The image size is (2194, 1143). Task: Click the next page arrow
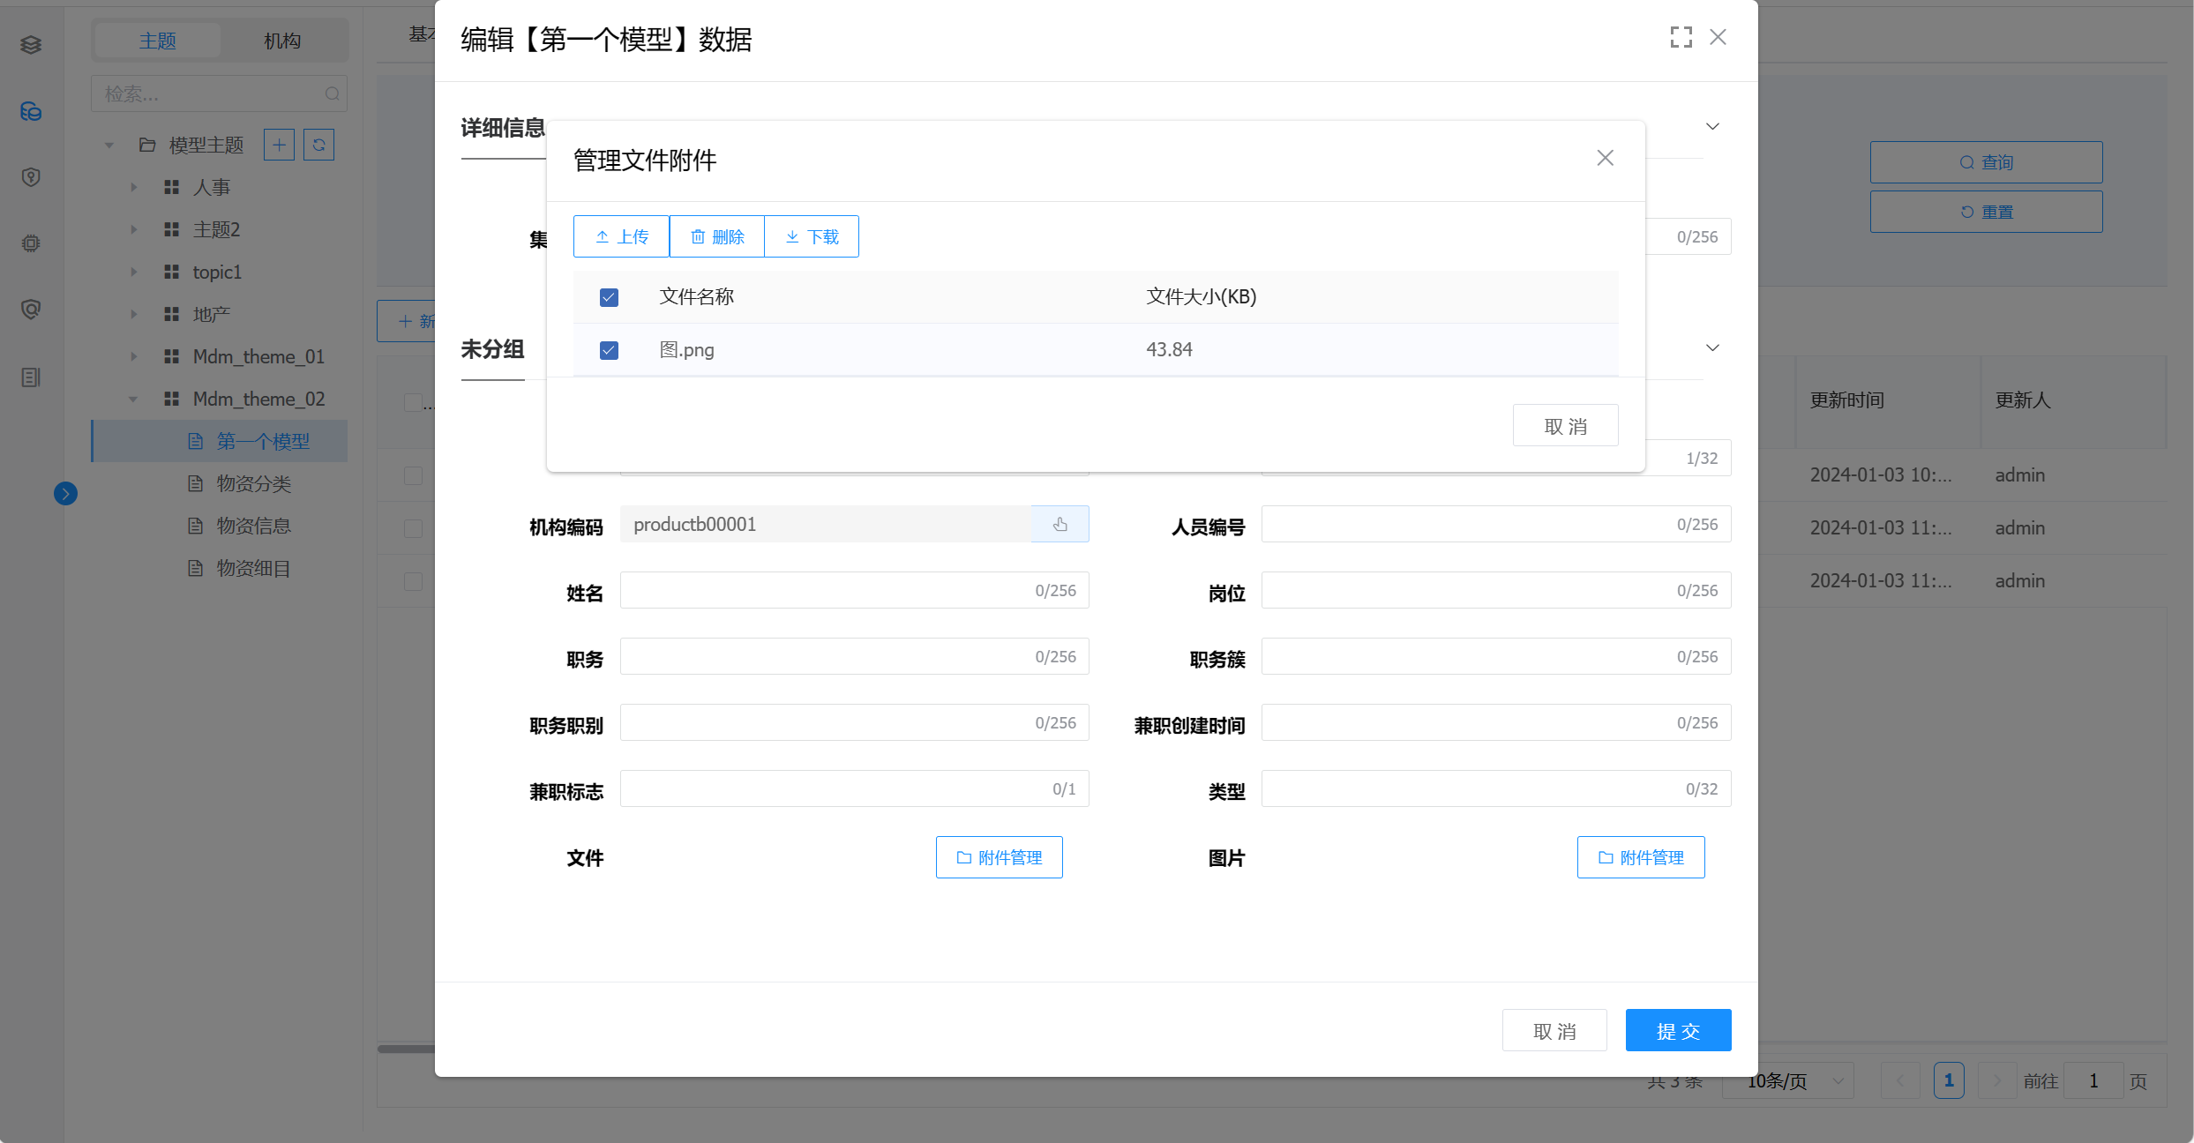1997,1080
